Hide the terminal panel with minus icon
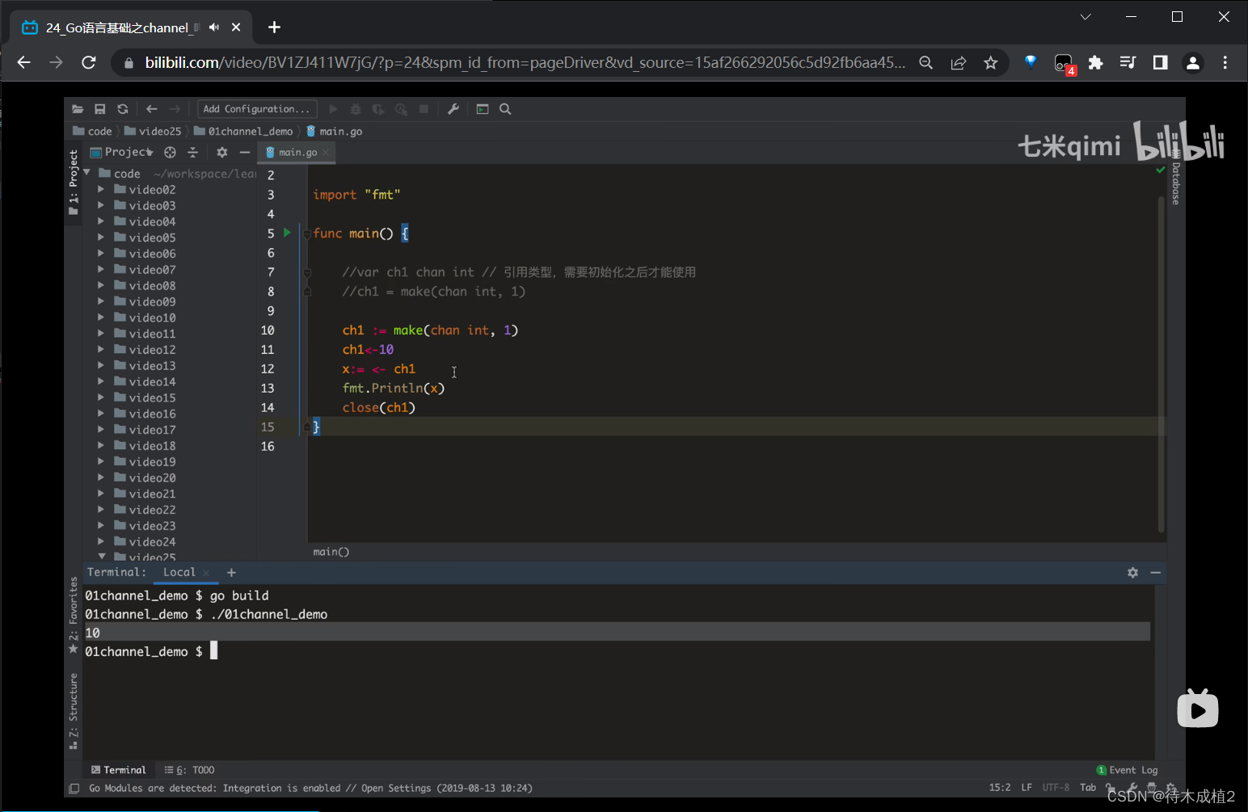The image size is (1248, 812). click(1156, 572)
